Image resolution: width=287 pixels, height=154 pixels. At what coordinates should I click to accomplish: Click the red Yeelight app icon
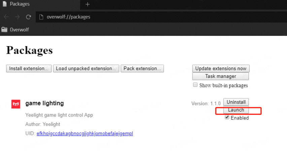click(x=15, y=104)
